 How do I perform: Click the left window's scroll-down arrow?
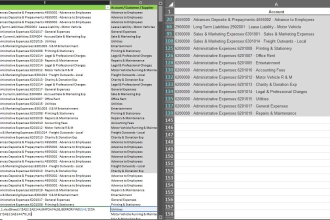tap(160, 217)
